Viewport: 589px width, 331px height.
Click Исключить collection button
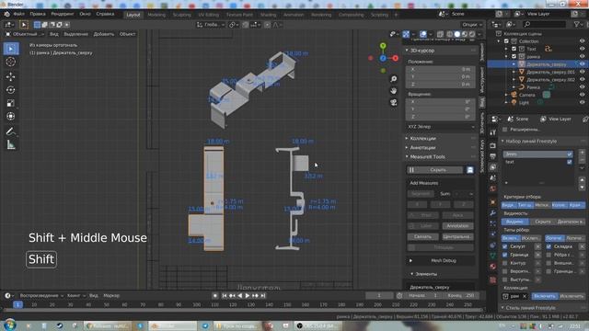pyautogui.click(x=572, y=296)
